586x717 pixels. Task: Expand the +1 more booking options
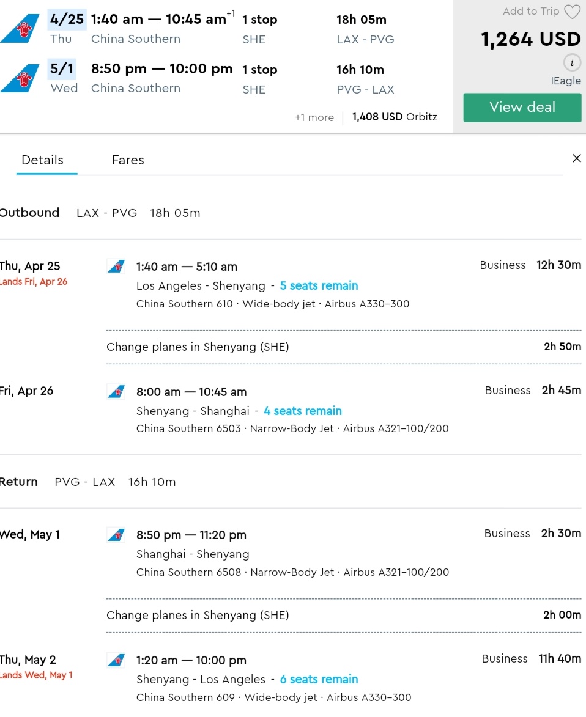314,117
